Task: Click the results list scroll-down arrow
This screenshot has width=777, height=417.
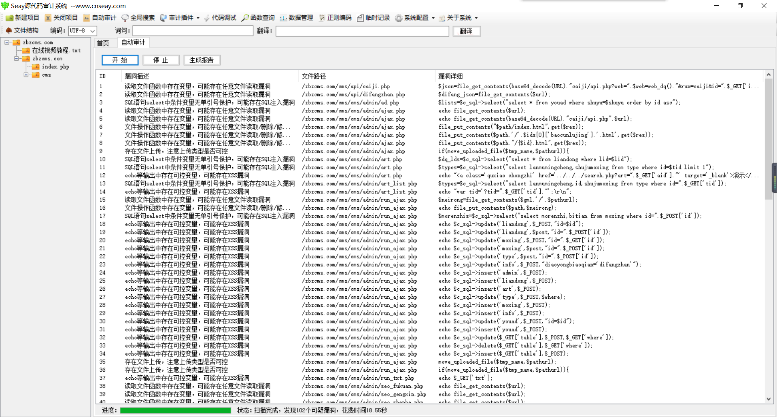Action: coord(769,399)
